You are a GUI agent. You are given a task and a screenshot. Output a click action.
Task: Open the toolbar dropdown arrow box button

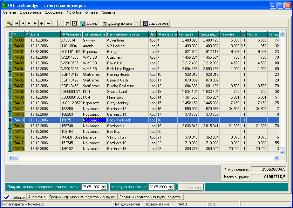coord(74,23)
